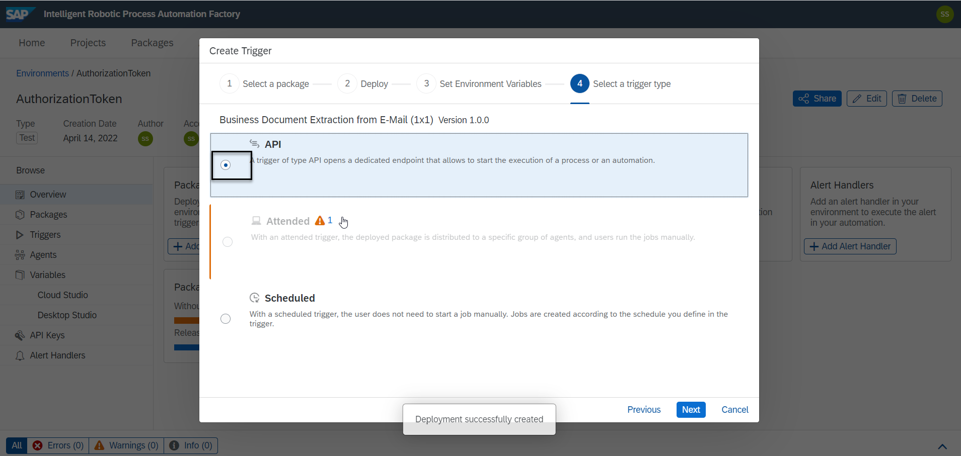The height and width of the screenshot is (456, 961).
Task: Show All messages filter
Action: [17, 445]
